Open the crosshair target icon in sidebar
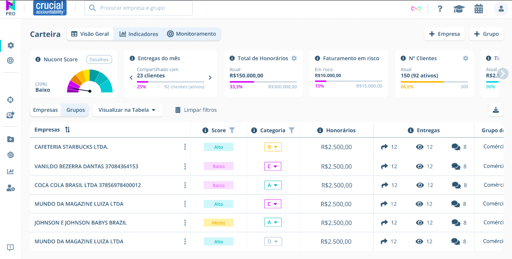The width and height of the screenshot is (512, 259). pyautogui.click(x=10, y=99)
